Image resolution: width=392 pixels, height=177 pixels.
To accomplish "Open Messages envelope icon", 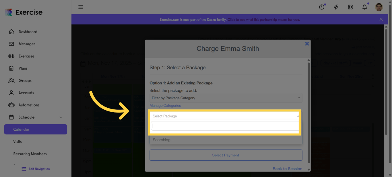I will click(11, 44).
